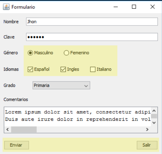Click the scroll up arrow in Comentarios
The width and height of the screenshot is (162, 154).
(154, 111)
